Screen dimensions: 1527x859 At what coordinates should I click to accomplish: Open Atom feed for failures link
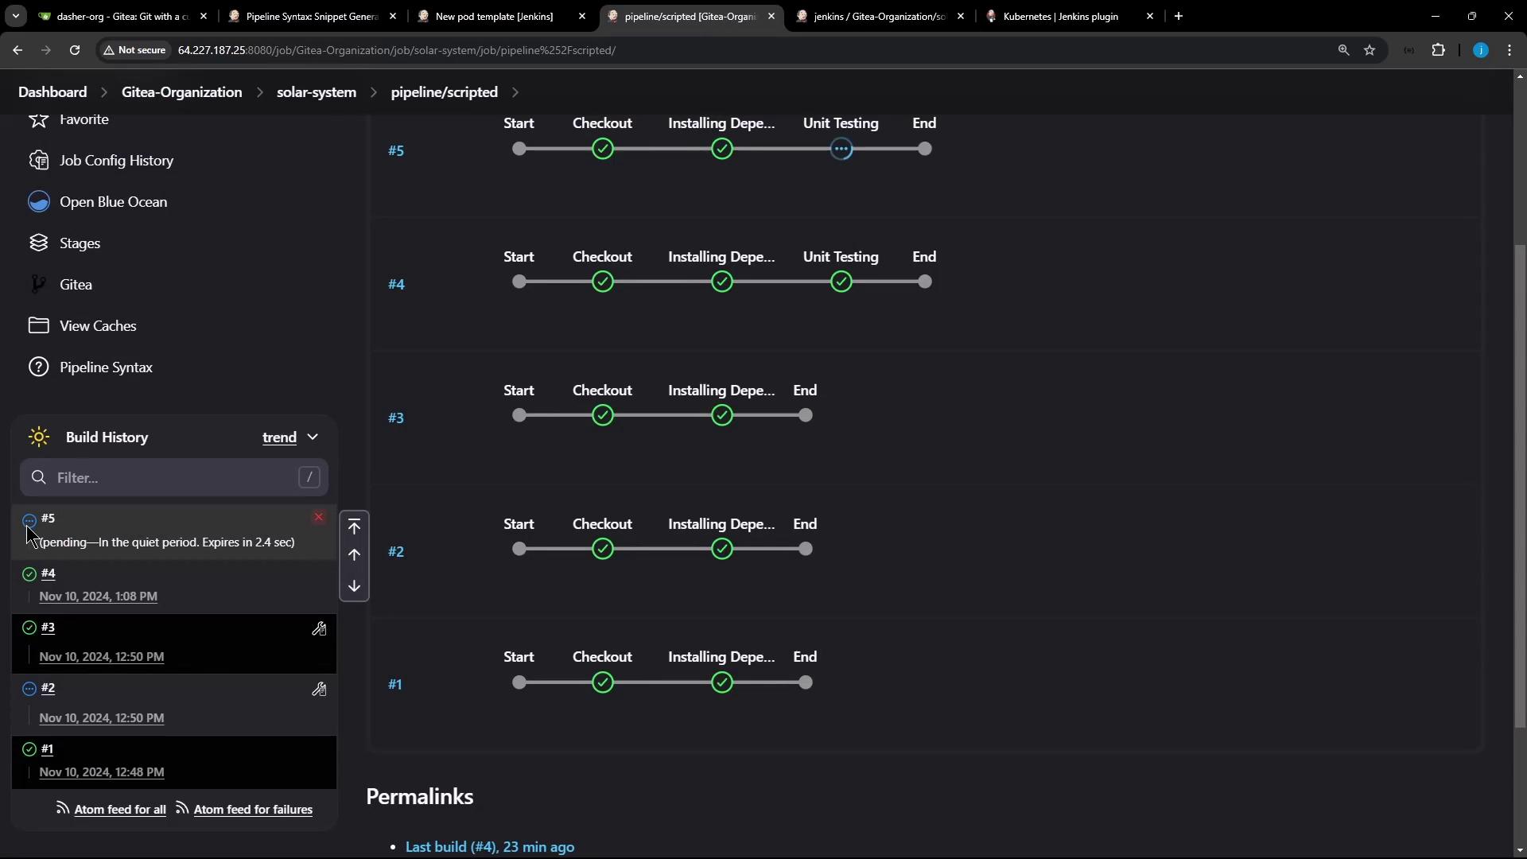click(x=253, y=810)
